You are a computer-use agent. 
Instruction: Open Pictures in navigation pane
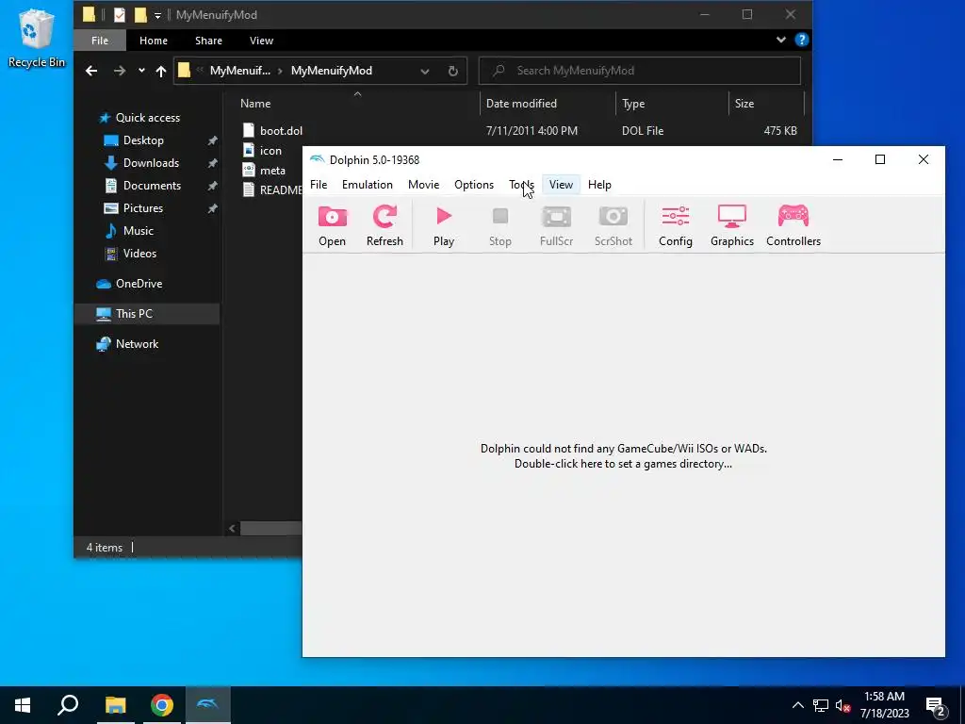143,208
